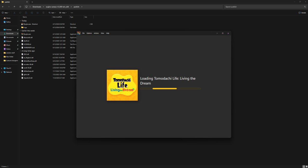This screenshot has height=168, width=308.
Task: Click the Cut scissors icon in the toolbar
Action: pos(14,13)
